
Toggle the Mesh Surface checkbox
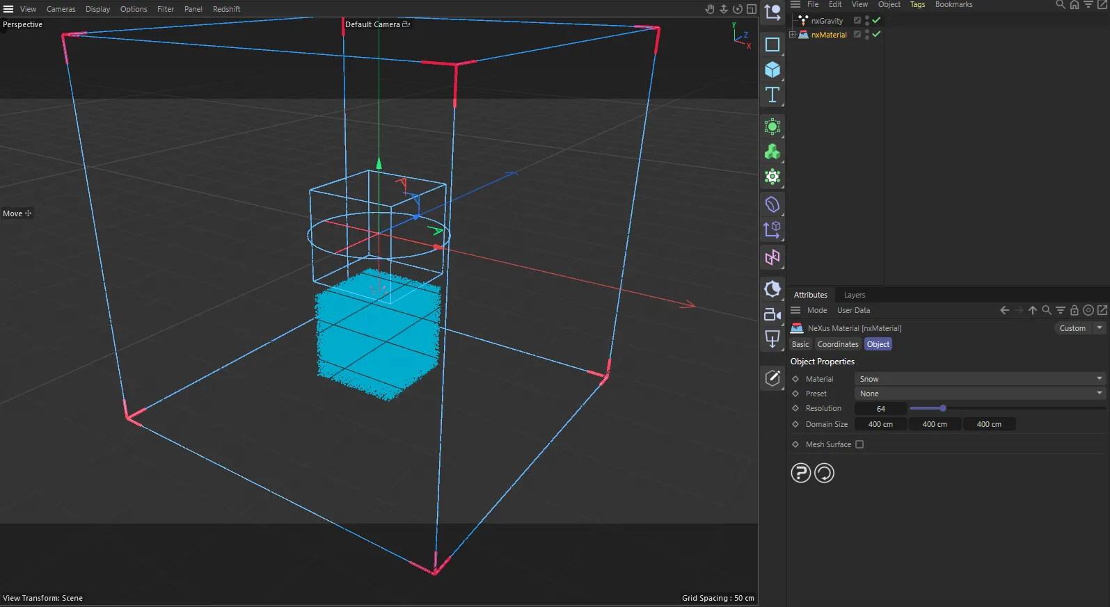[x=859, y=444]
